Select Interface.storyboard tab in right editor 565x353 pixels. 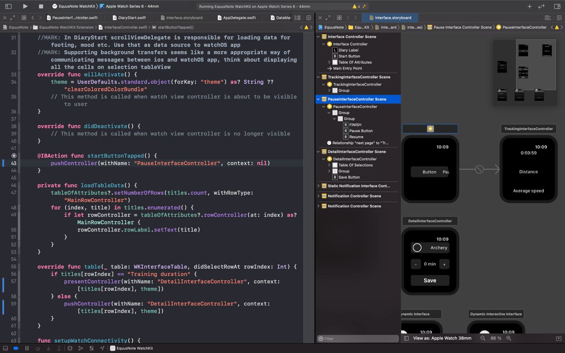390,18
